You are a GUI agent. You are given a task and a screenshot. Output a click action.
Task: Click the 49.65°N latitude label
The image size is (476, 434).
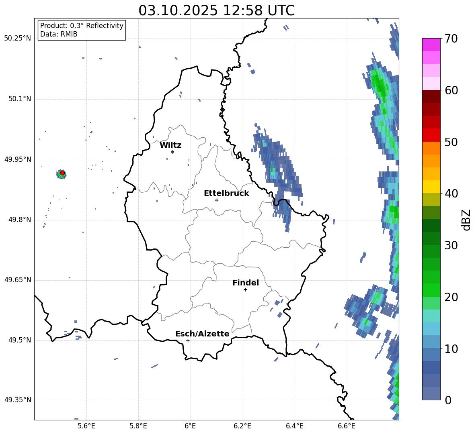(18, 280)
